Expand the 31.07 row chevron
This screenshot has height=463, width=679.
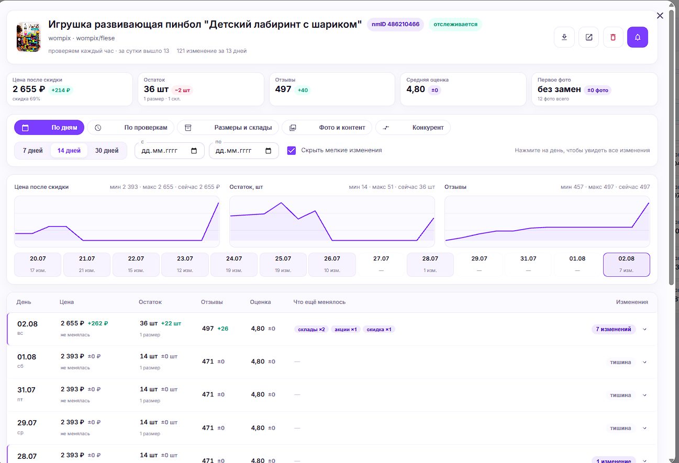644,395
